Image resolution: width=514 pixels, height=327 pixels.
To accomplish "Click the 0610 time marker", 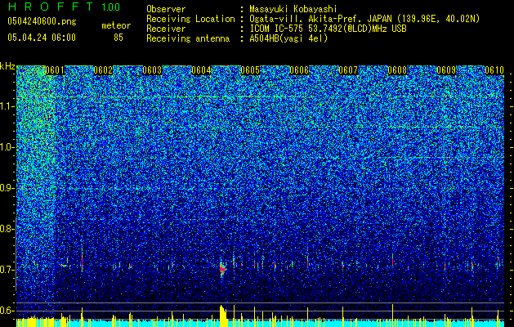I will click(494, 70).
